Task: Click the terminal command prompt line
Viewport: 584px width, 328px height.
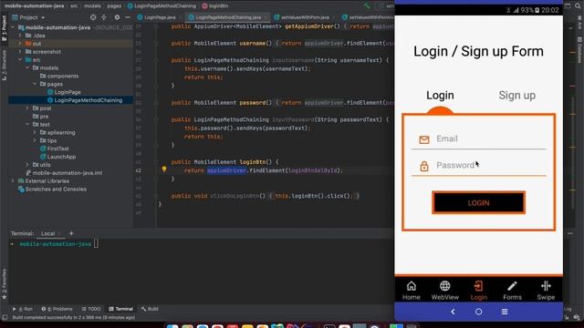Action: pos(55,244)
